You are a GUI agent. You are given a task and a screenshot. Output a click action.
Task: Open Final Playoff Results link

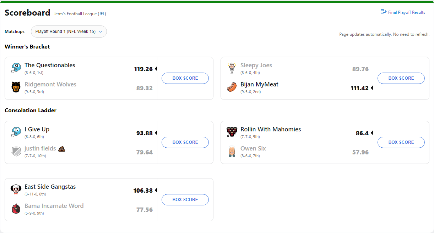[x=406, y=12]
